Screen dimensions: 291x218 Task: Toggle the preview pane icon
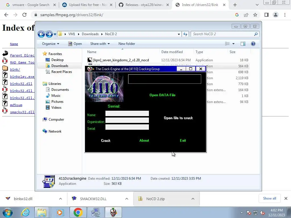pyautogui.click(x=243, y=44)
